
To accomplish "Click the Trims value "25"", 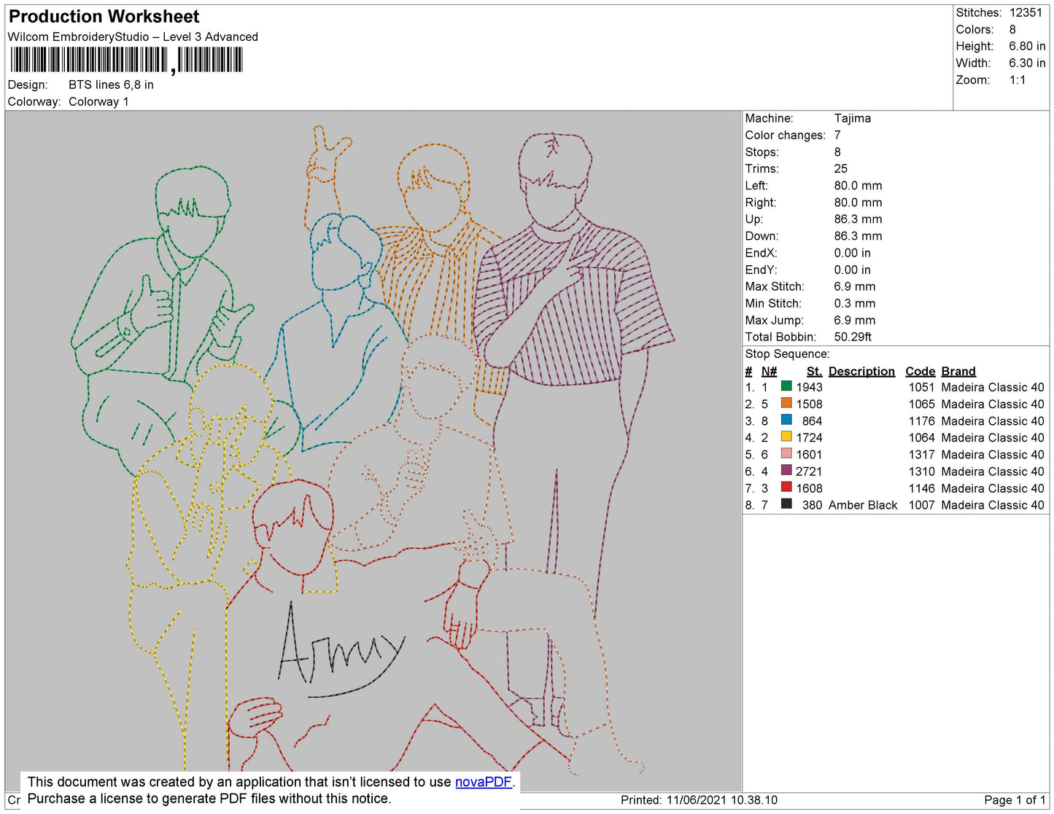I will (841, 168).
